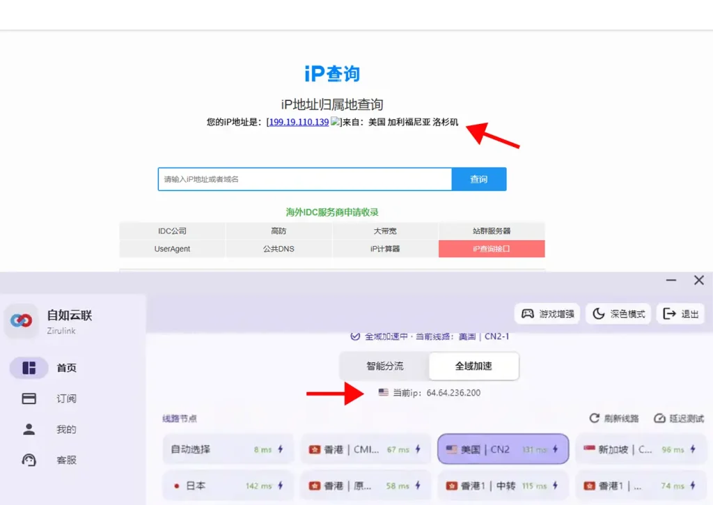Select the 香港1 | 中转 node
This screenshot has width=713, height=505.
503,486
